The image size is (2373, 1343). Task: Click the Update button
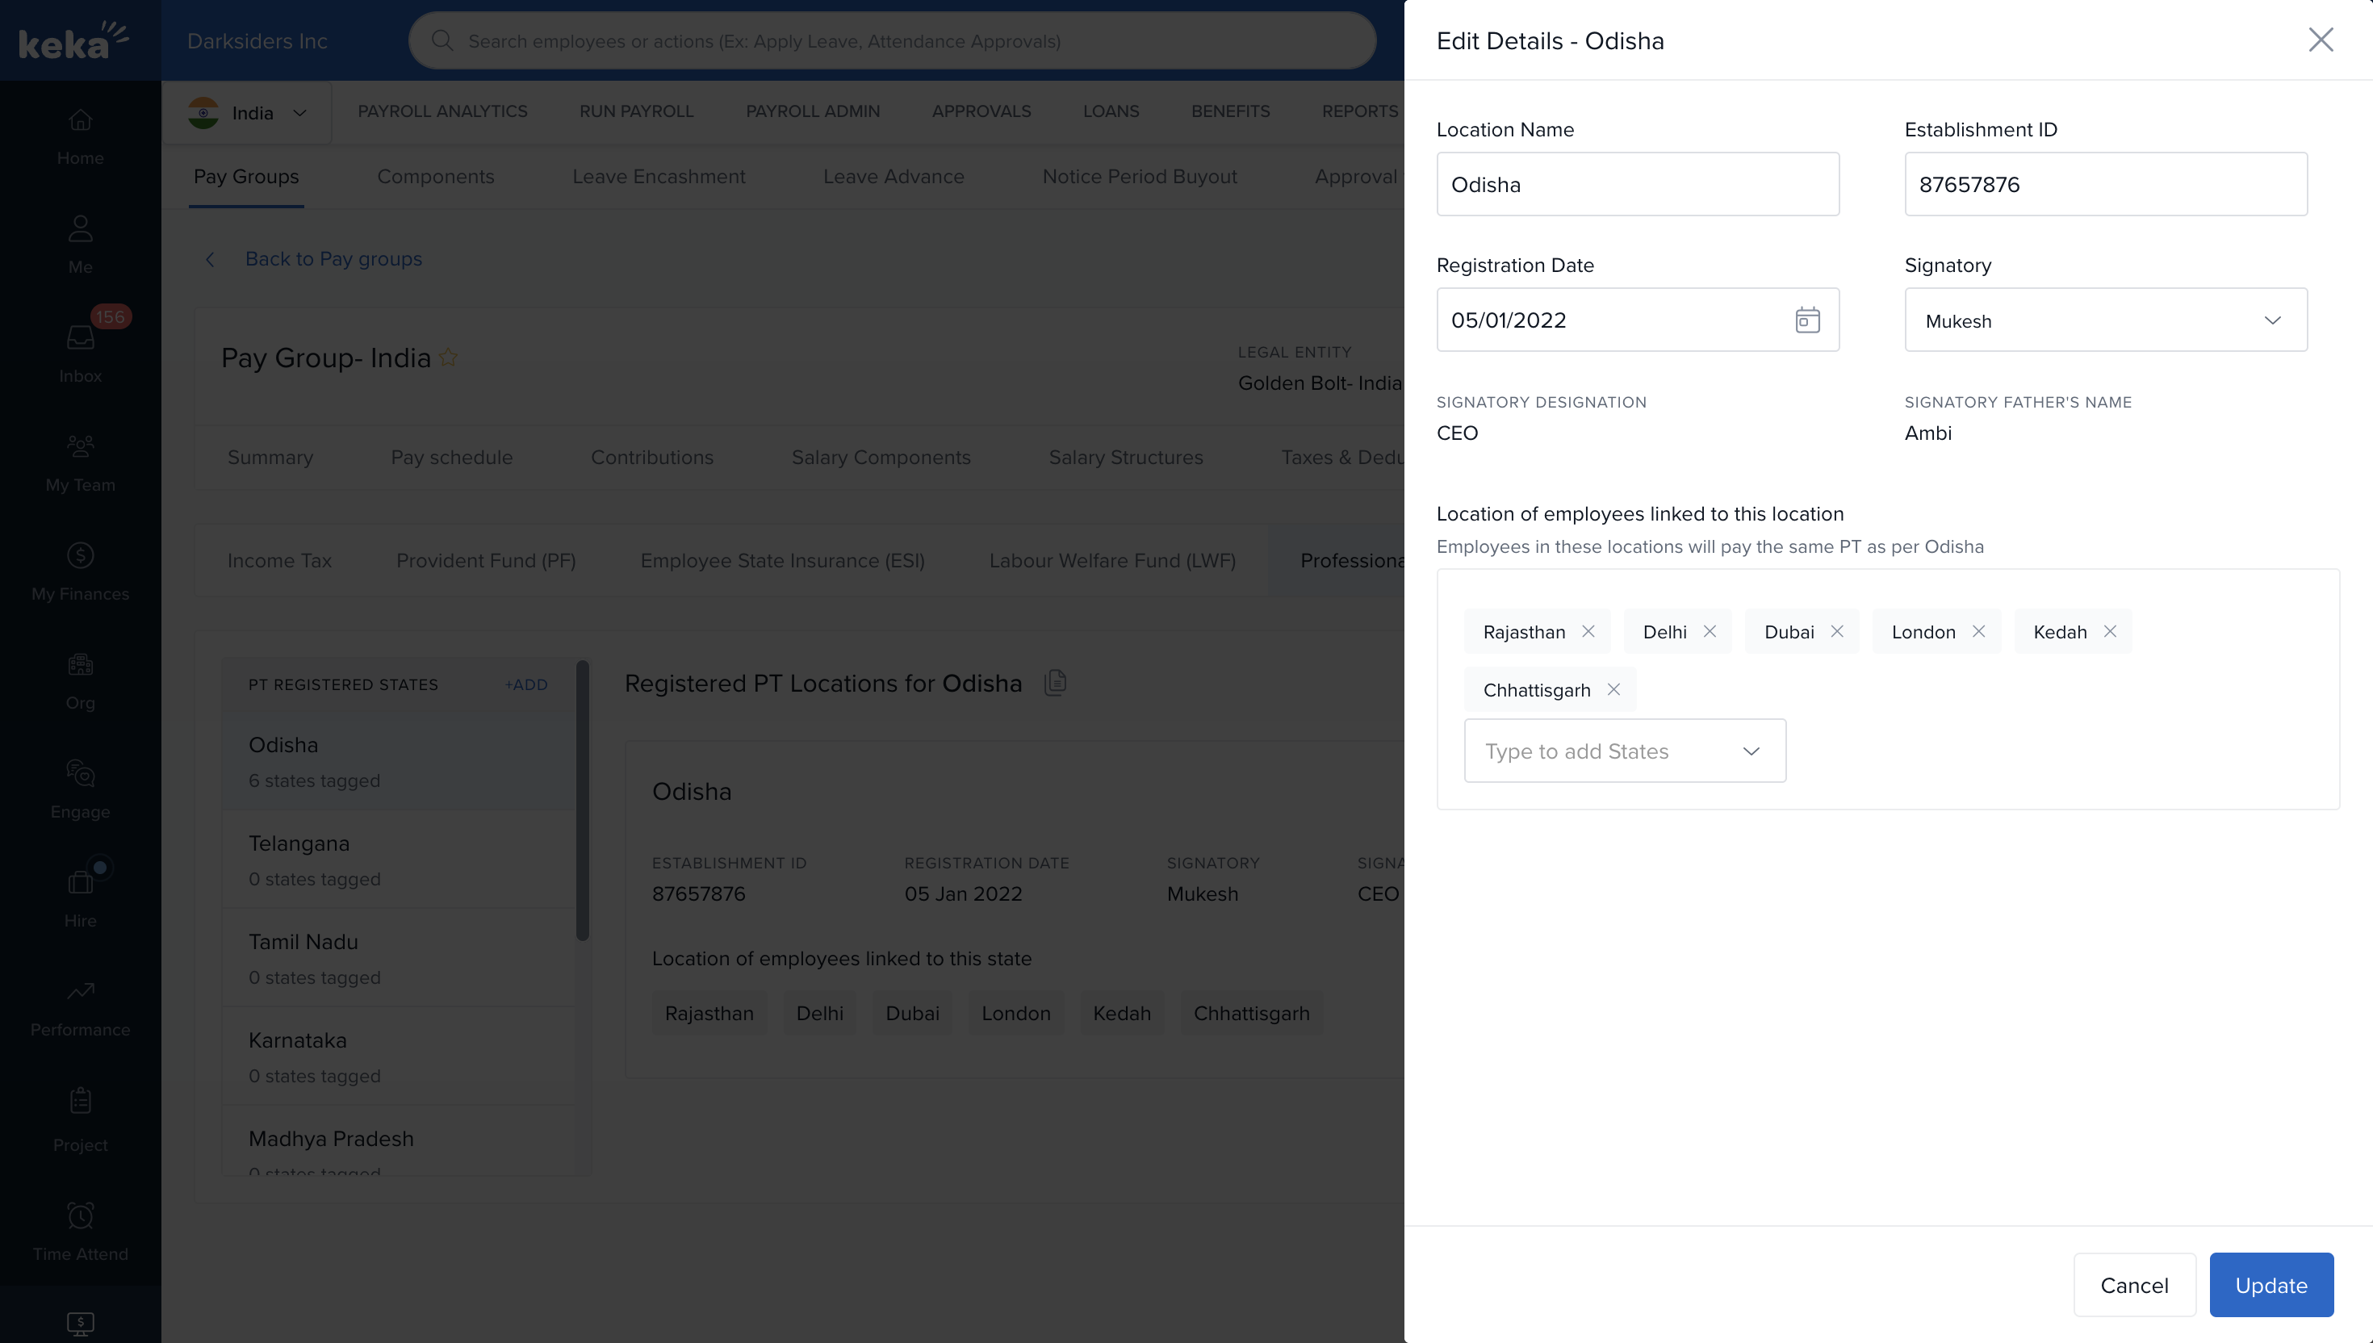(x=2270, y=1285)
